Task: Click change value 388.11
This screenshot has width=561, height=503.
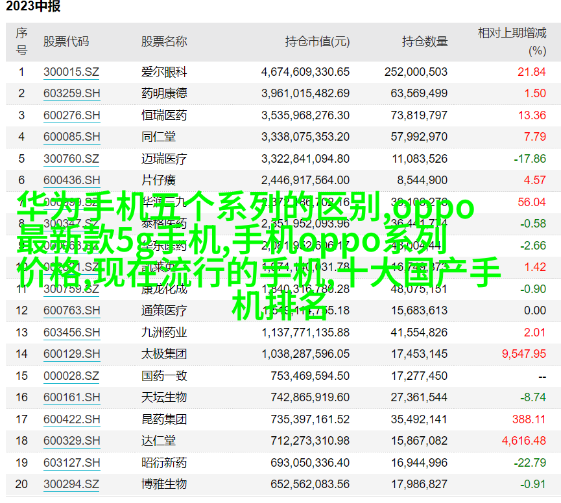Action: coord(529,419)
